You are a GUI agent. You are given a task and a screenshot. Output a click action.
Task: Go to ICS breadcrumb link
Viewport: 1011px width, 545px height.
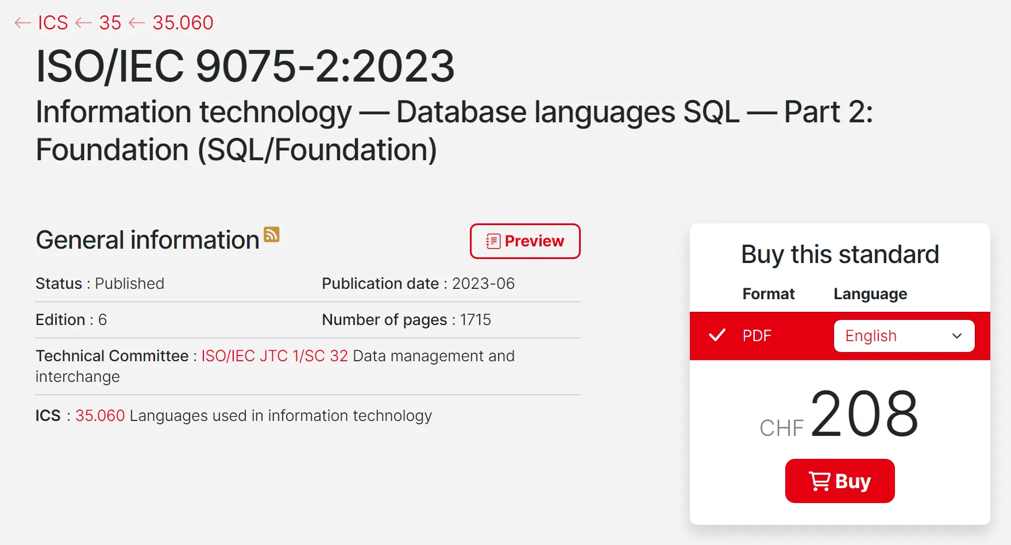(53, 23)
